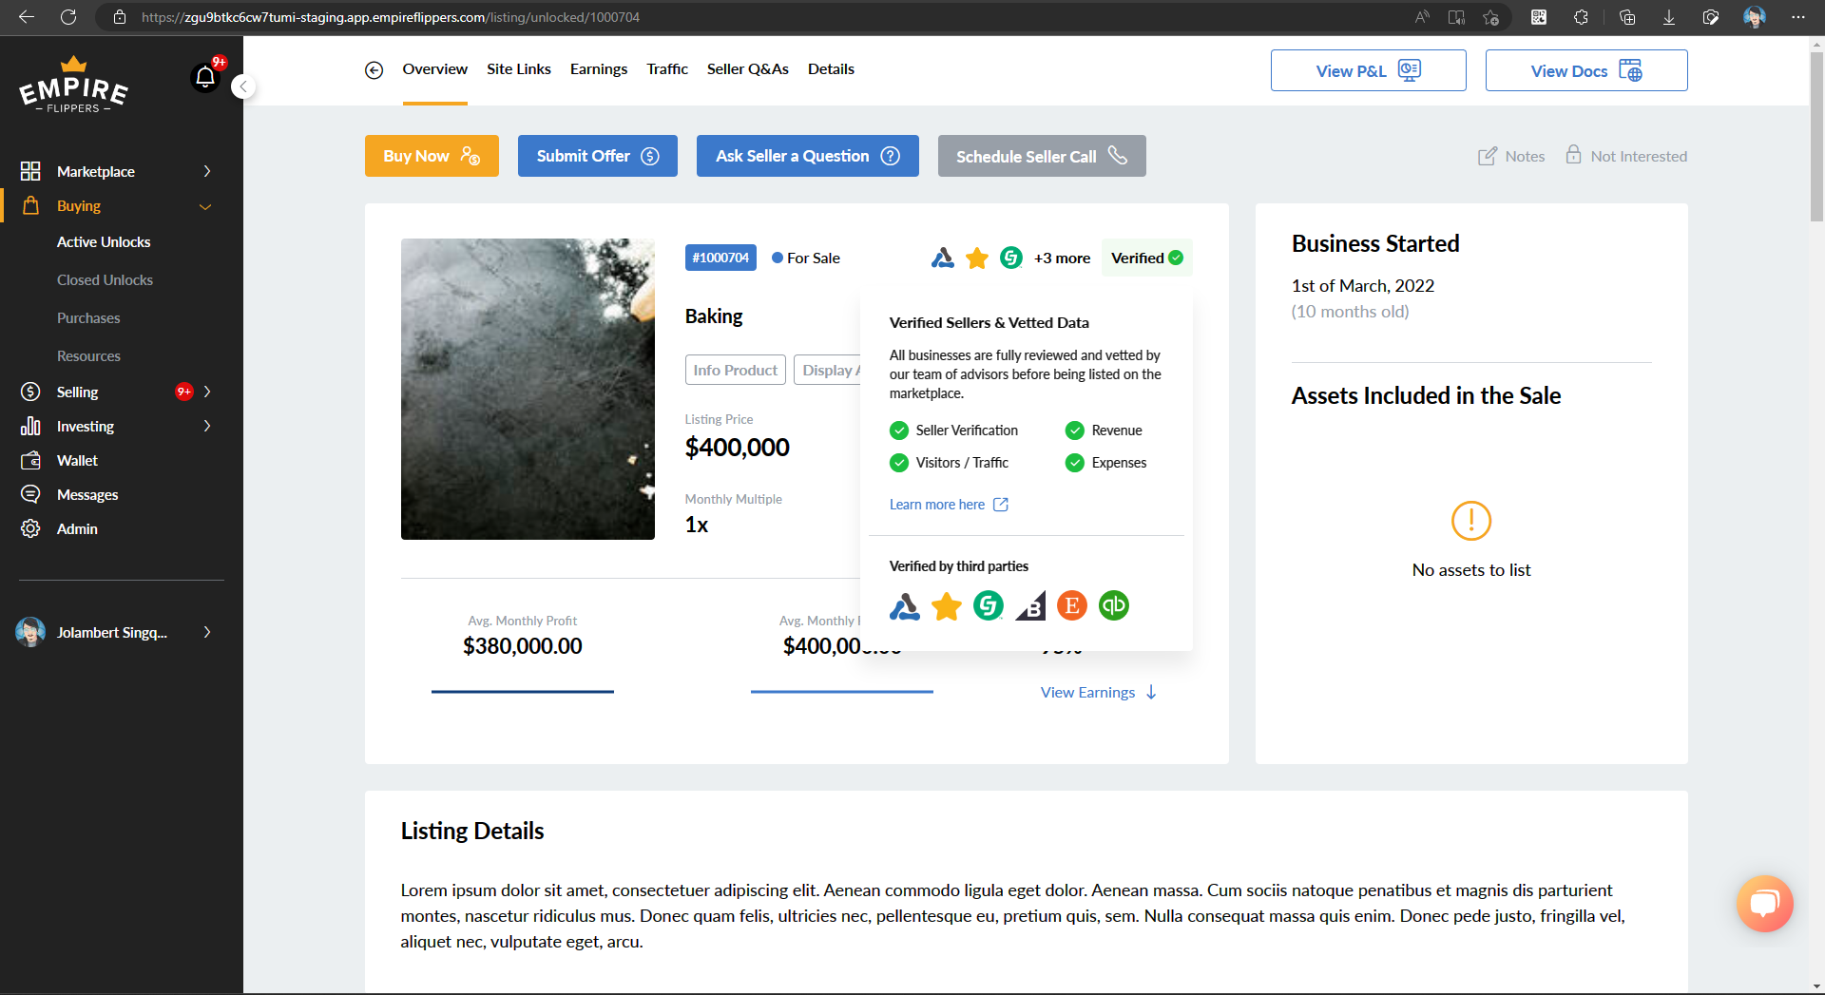Open the Notes pencil icon
The image size is (1825, 995).
point(1488,157)
